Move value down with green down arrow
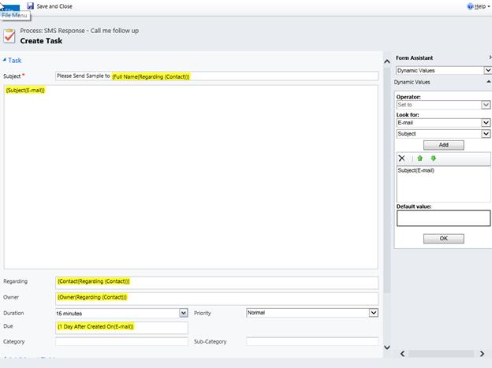The image size is (492, 368). pos(433,158)
